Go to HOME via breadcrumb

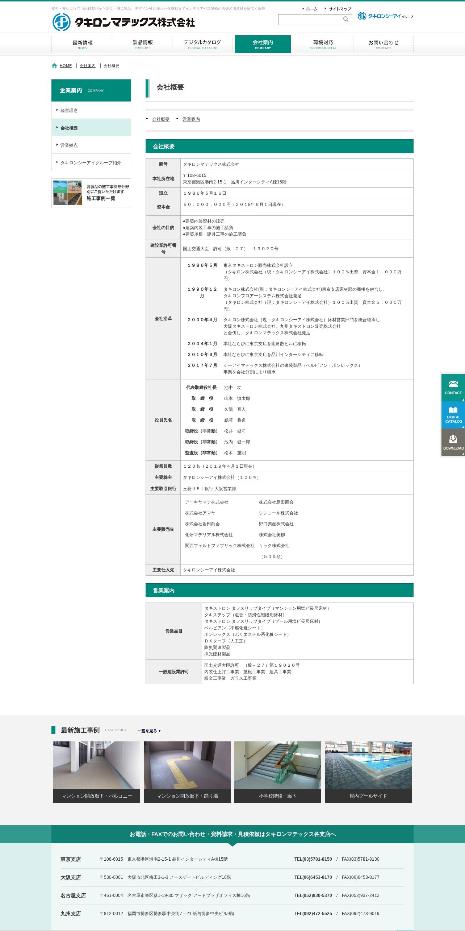coord(66,66)
